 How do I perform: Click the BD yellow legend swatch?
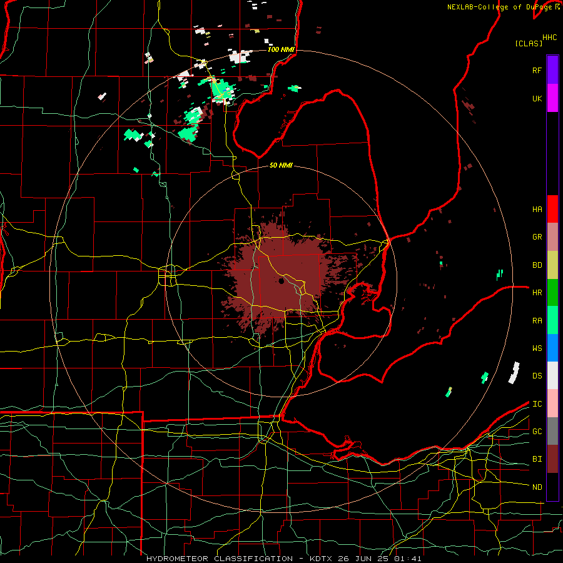552,265
